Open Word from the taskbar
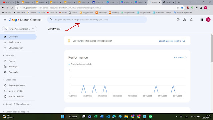Viewport: 213px width, 120px height. click(x=102, y=117)
